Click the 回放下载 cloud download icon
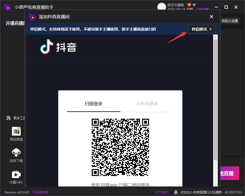The width and height of the screenshot is (245, 196). pyautogui.click(x=16, y=153)
